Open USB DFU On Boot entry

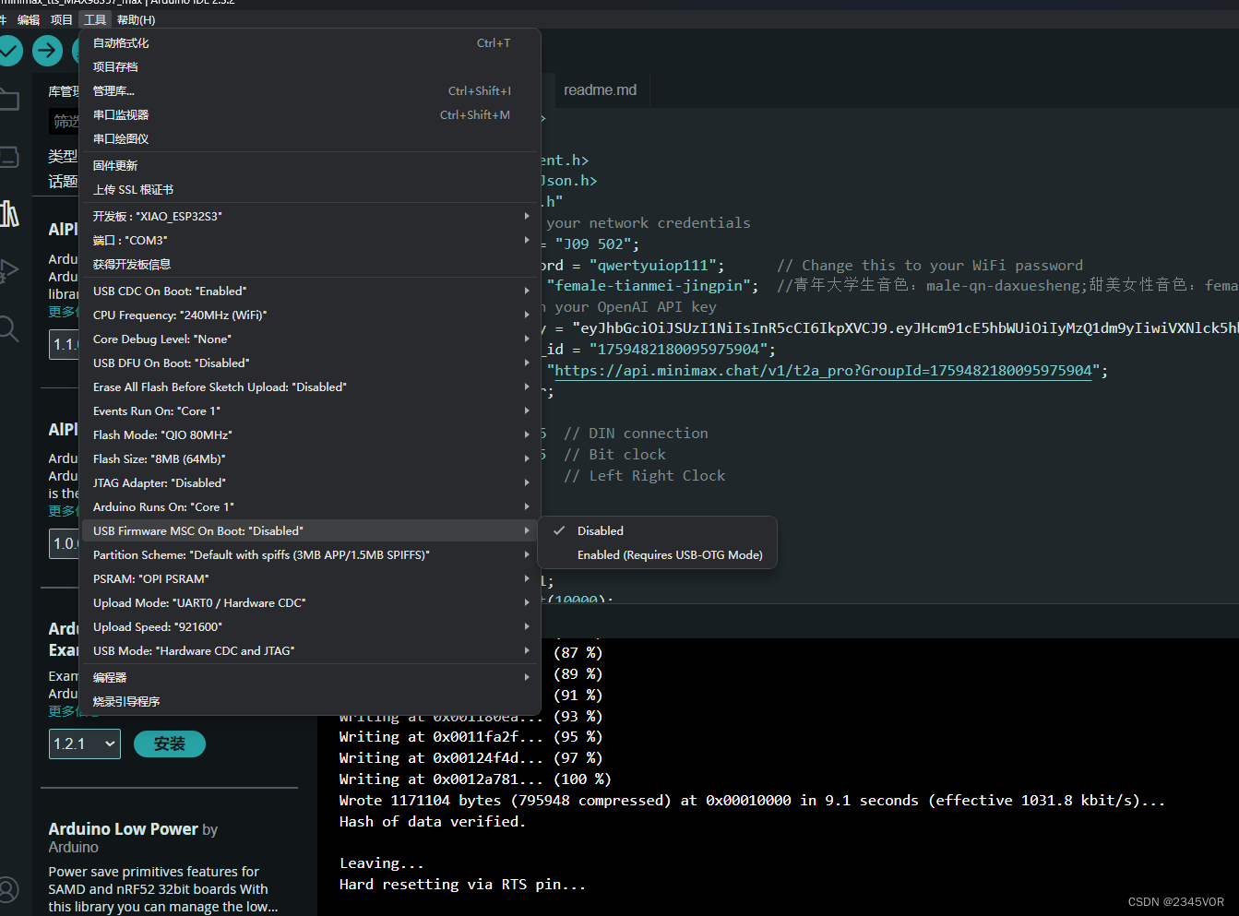(x=310, y=363)
